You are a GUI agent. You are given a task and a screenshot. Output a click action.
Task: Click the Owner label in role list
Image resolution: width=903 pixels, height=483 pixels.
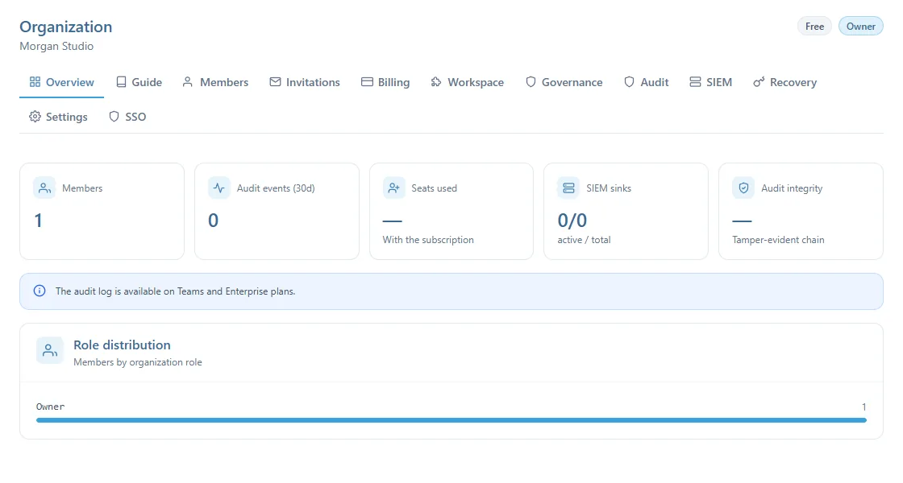tap(50, 407)
